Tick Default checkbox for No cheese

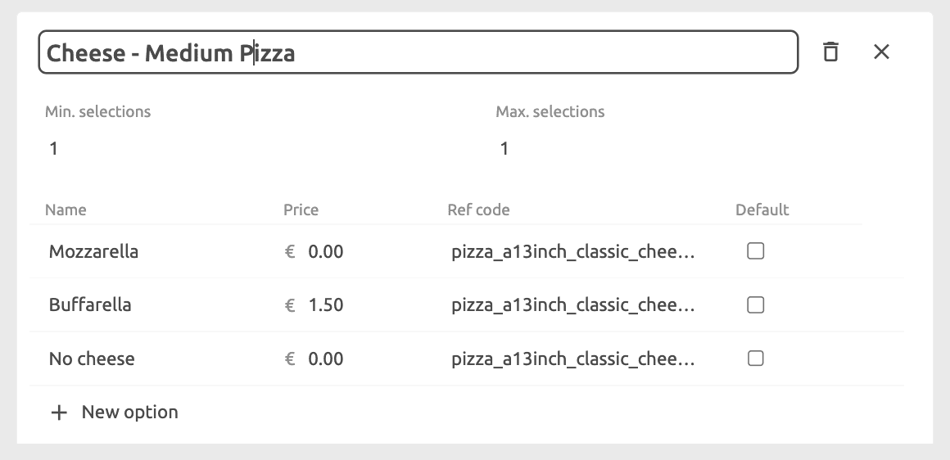tap(756, 359)
